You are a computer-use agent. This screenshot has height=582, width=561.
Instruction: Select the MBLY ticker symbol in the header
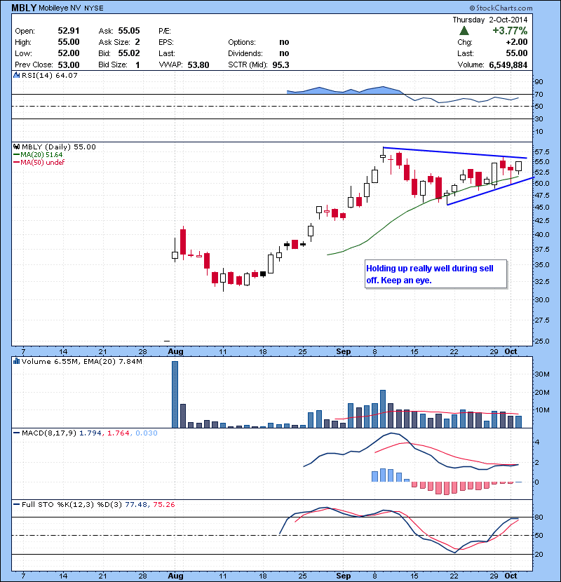point(24,8)
